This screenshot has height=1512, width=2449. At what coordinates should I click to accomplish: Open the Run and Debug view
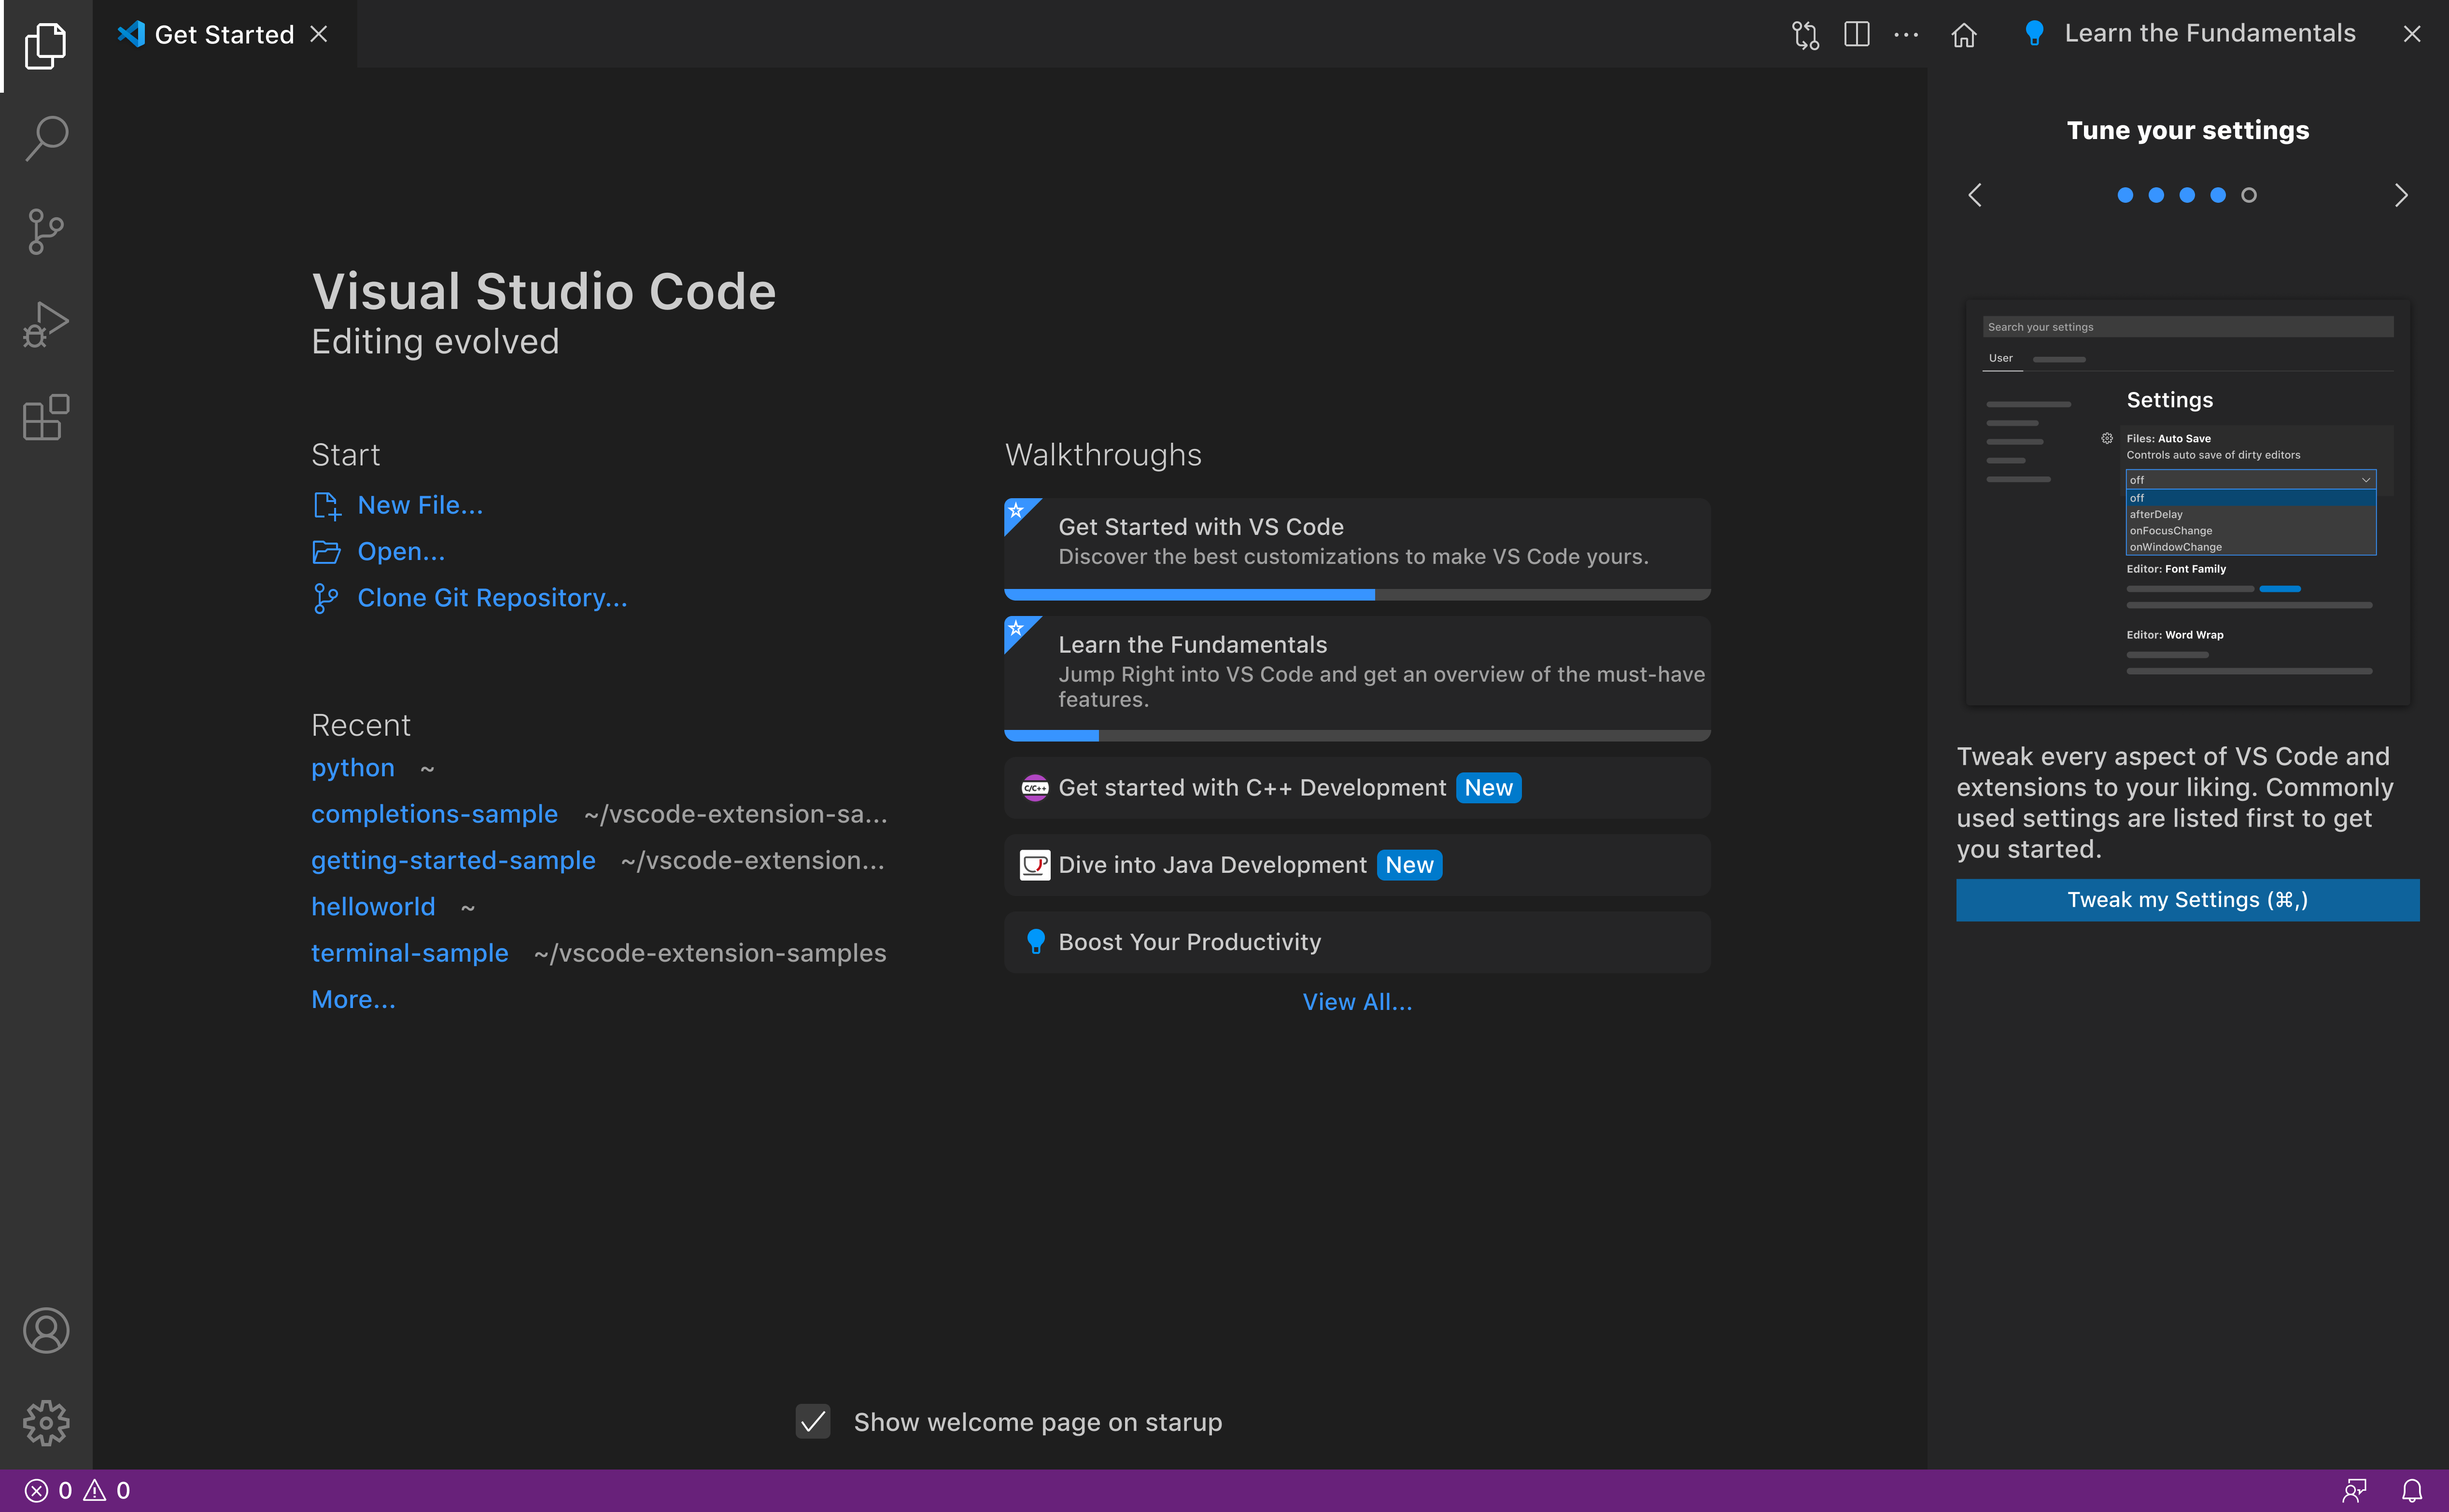click(x=45, y=324)
